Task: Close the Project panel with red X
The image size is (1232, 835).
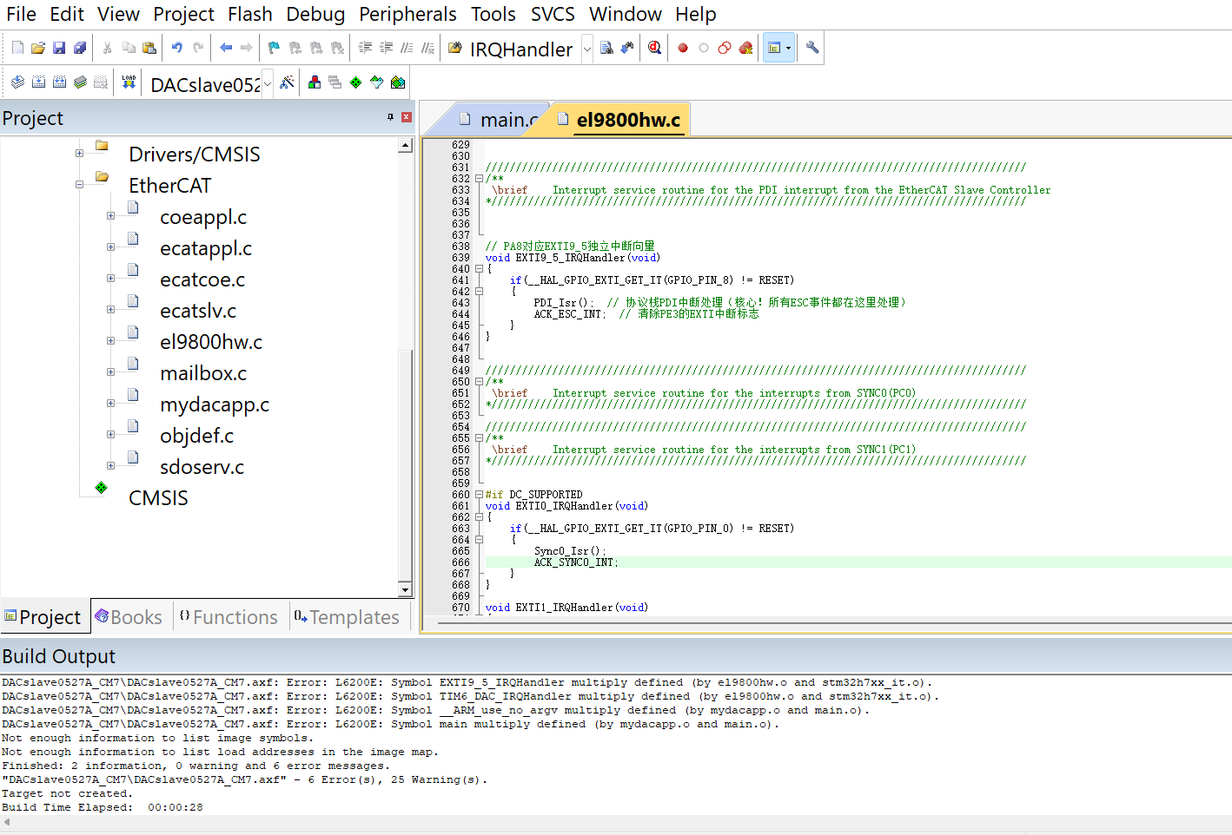Action: (407, 117)
